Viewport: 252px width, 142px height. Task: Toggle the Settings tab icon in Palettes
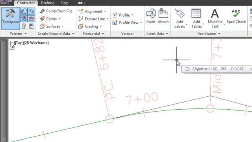pos(31,11)
